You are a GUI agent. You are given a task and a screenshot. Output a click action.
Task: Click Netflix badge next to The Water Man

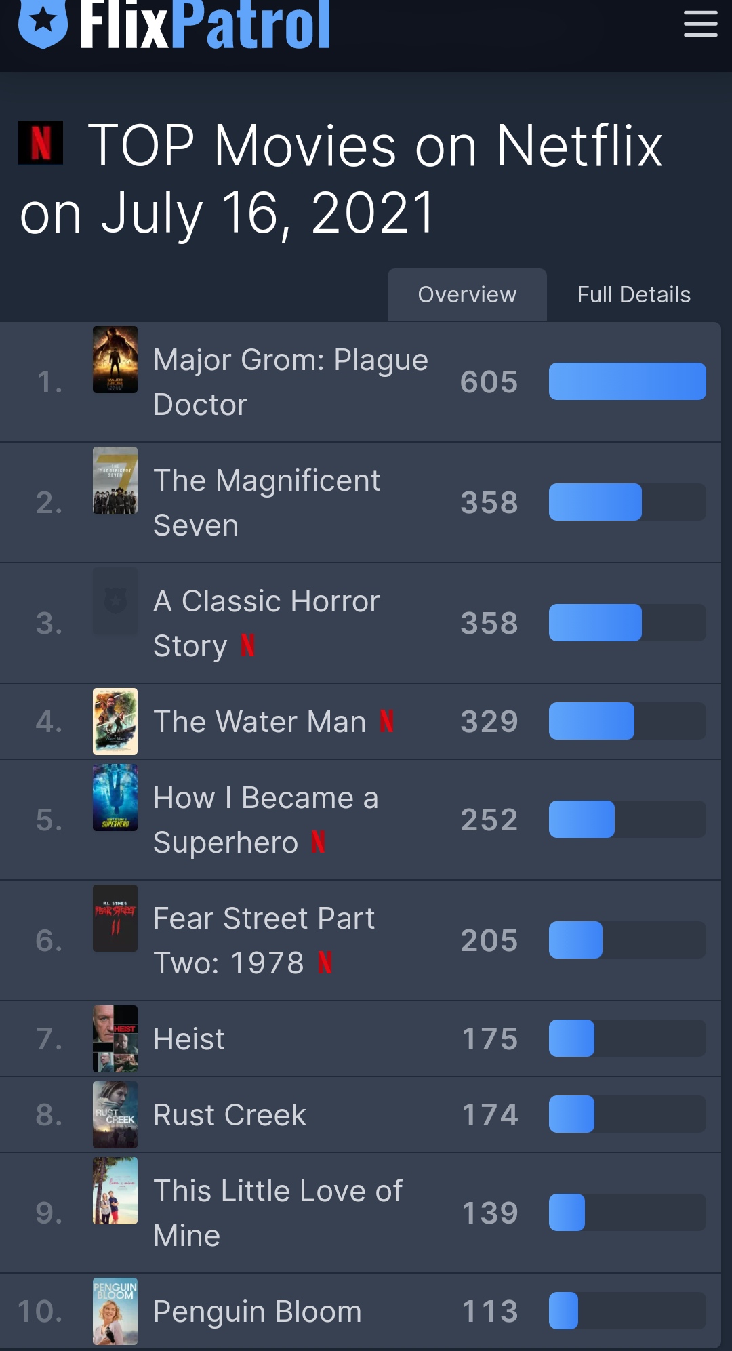[386, 721]
